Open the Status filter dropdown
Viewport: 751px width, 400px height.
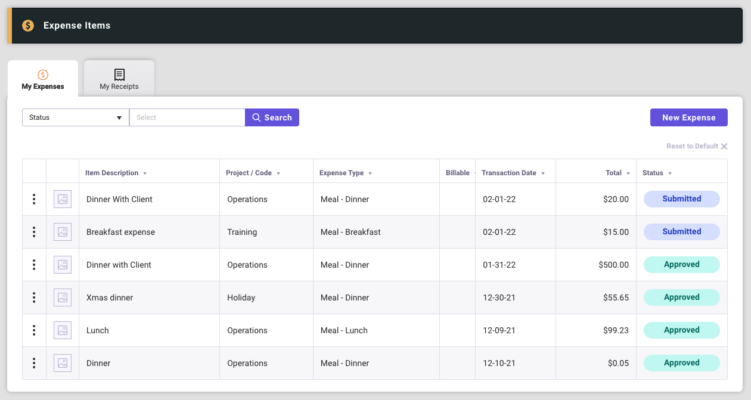[76, 117]
